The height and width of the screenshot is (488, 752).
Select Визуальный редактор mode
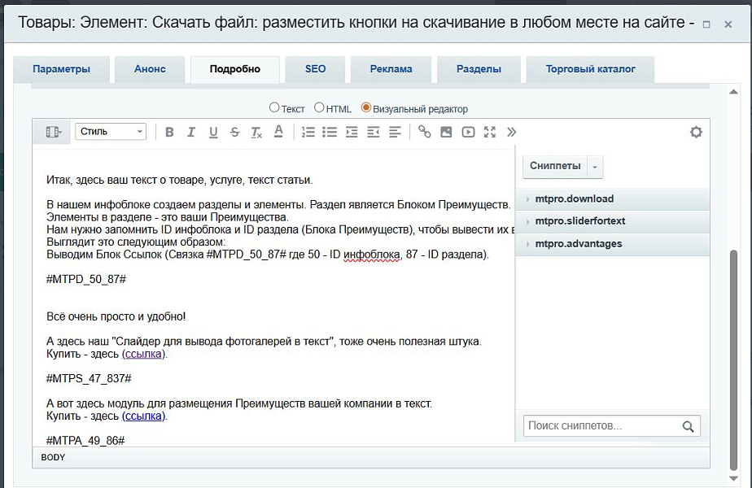click(x=366, y=108)
